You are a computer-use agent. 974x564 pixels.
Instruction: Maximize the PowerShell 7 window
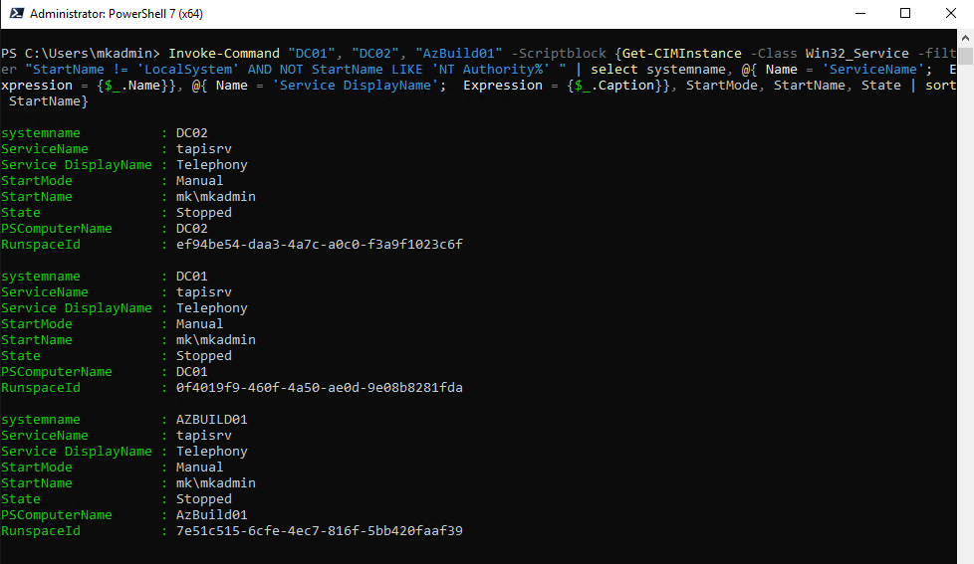[904, 14]
